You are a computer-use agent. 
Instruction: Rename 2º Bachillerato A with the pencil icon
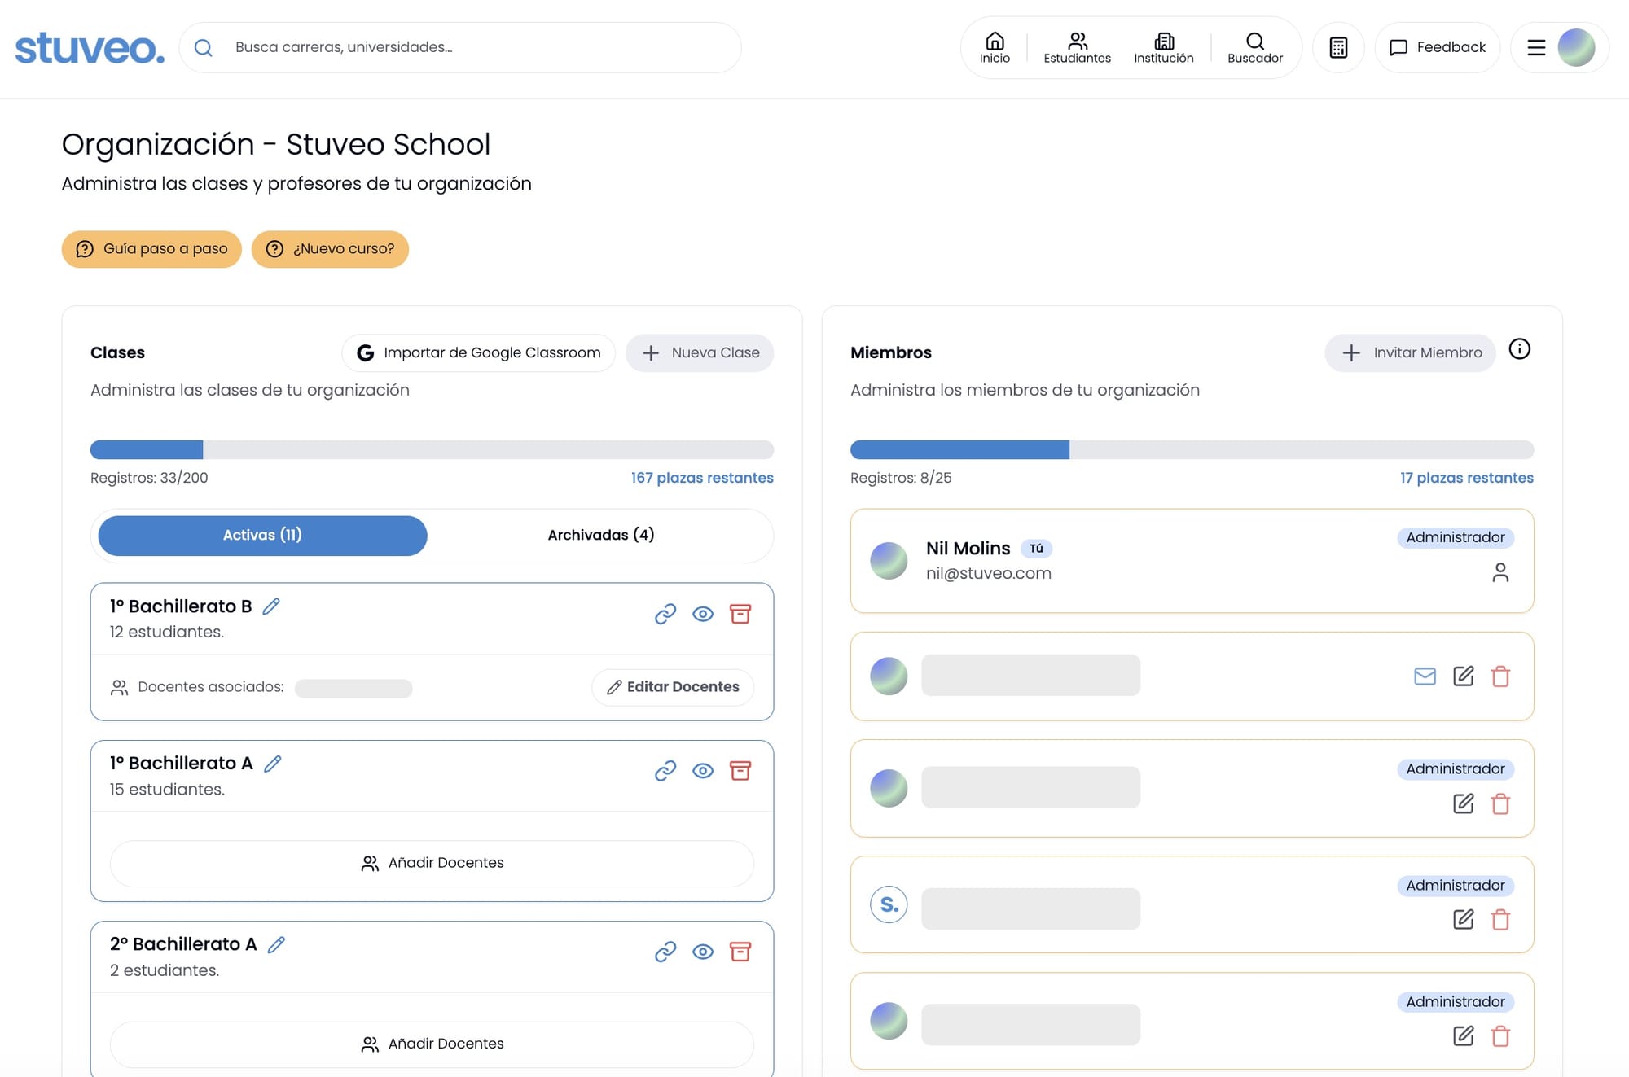click(x=277, y=944)
